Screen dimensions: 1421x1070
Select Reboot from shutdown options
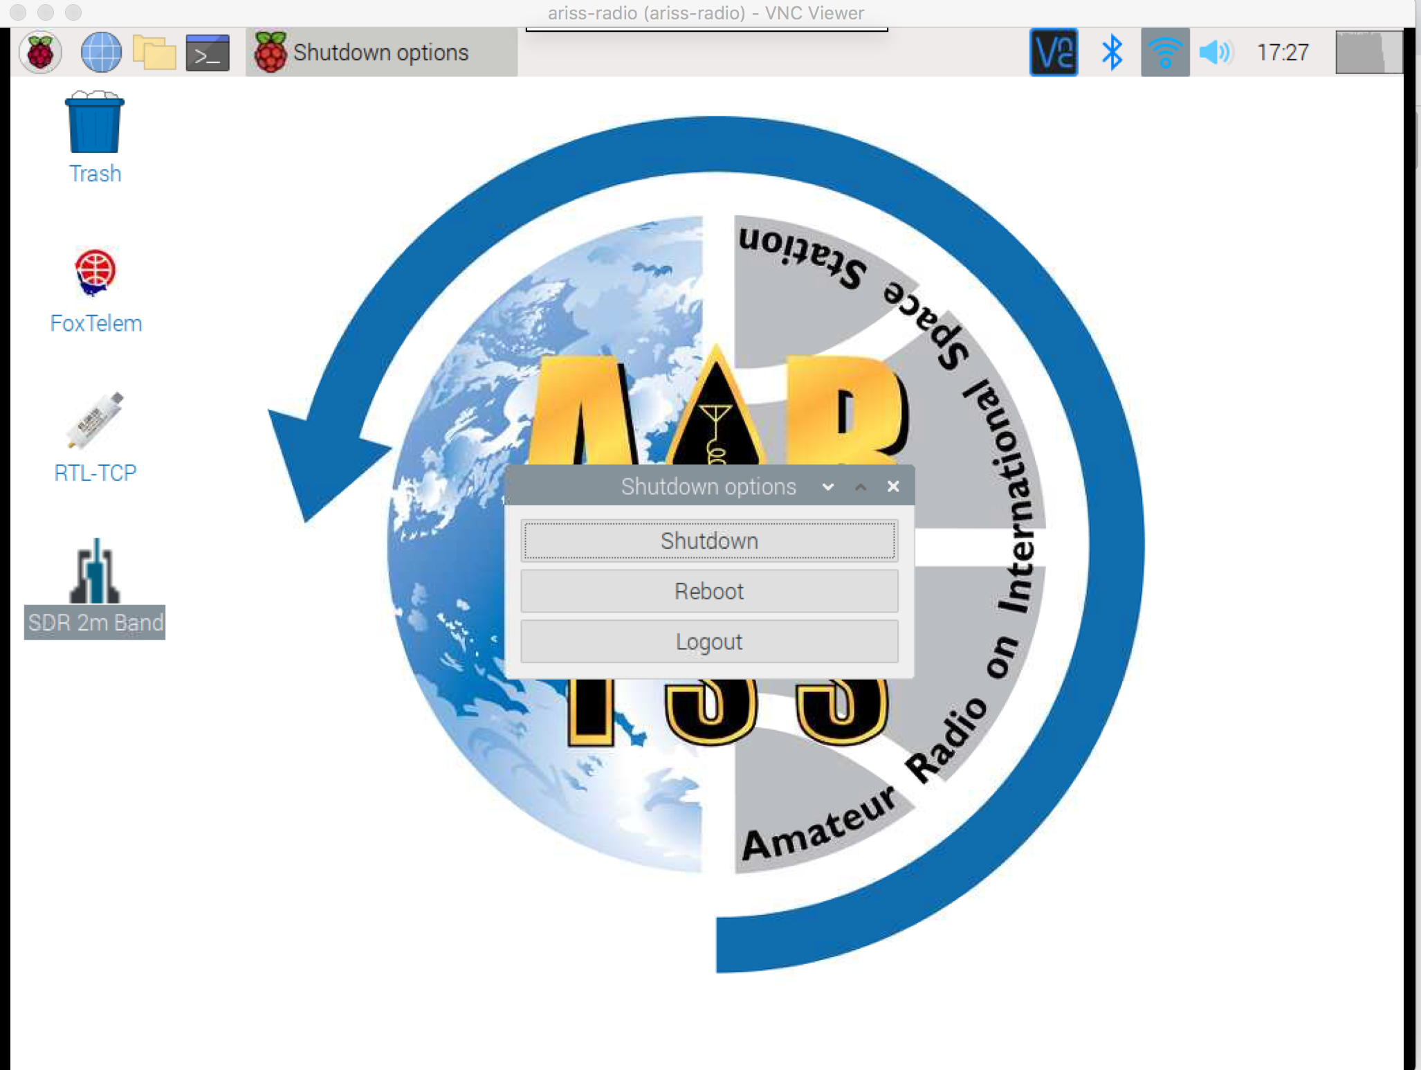point(709,591)
